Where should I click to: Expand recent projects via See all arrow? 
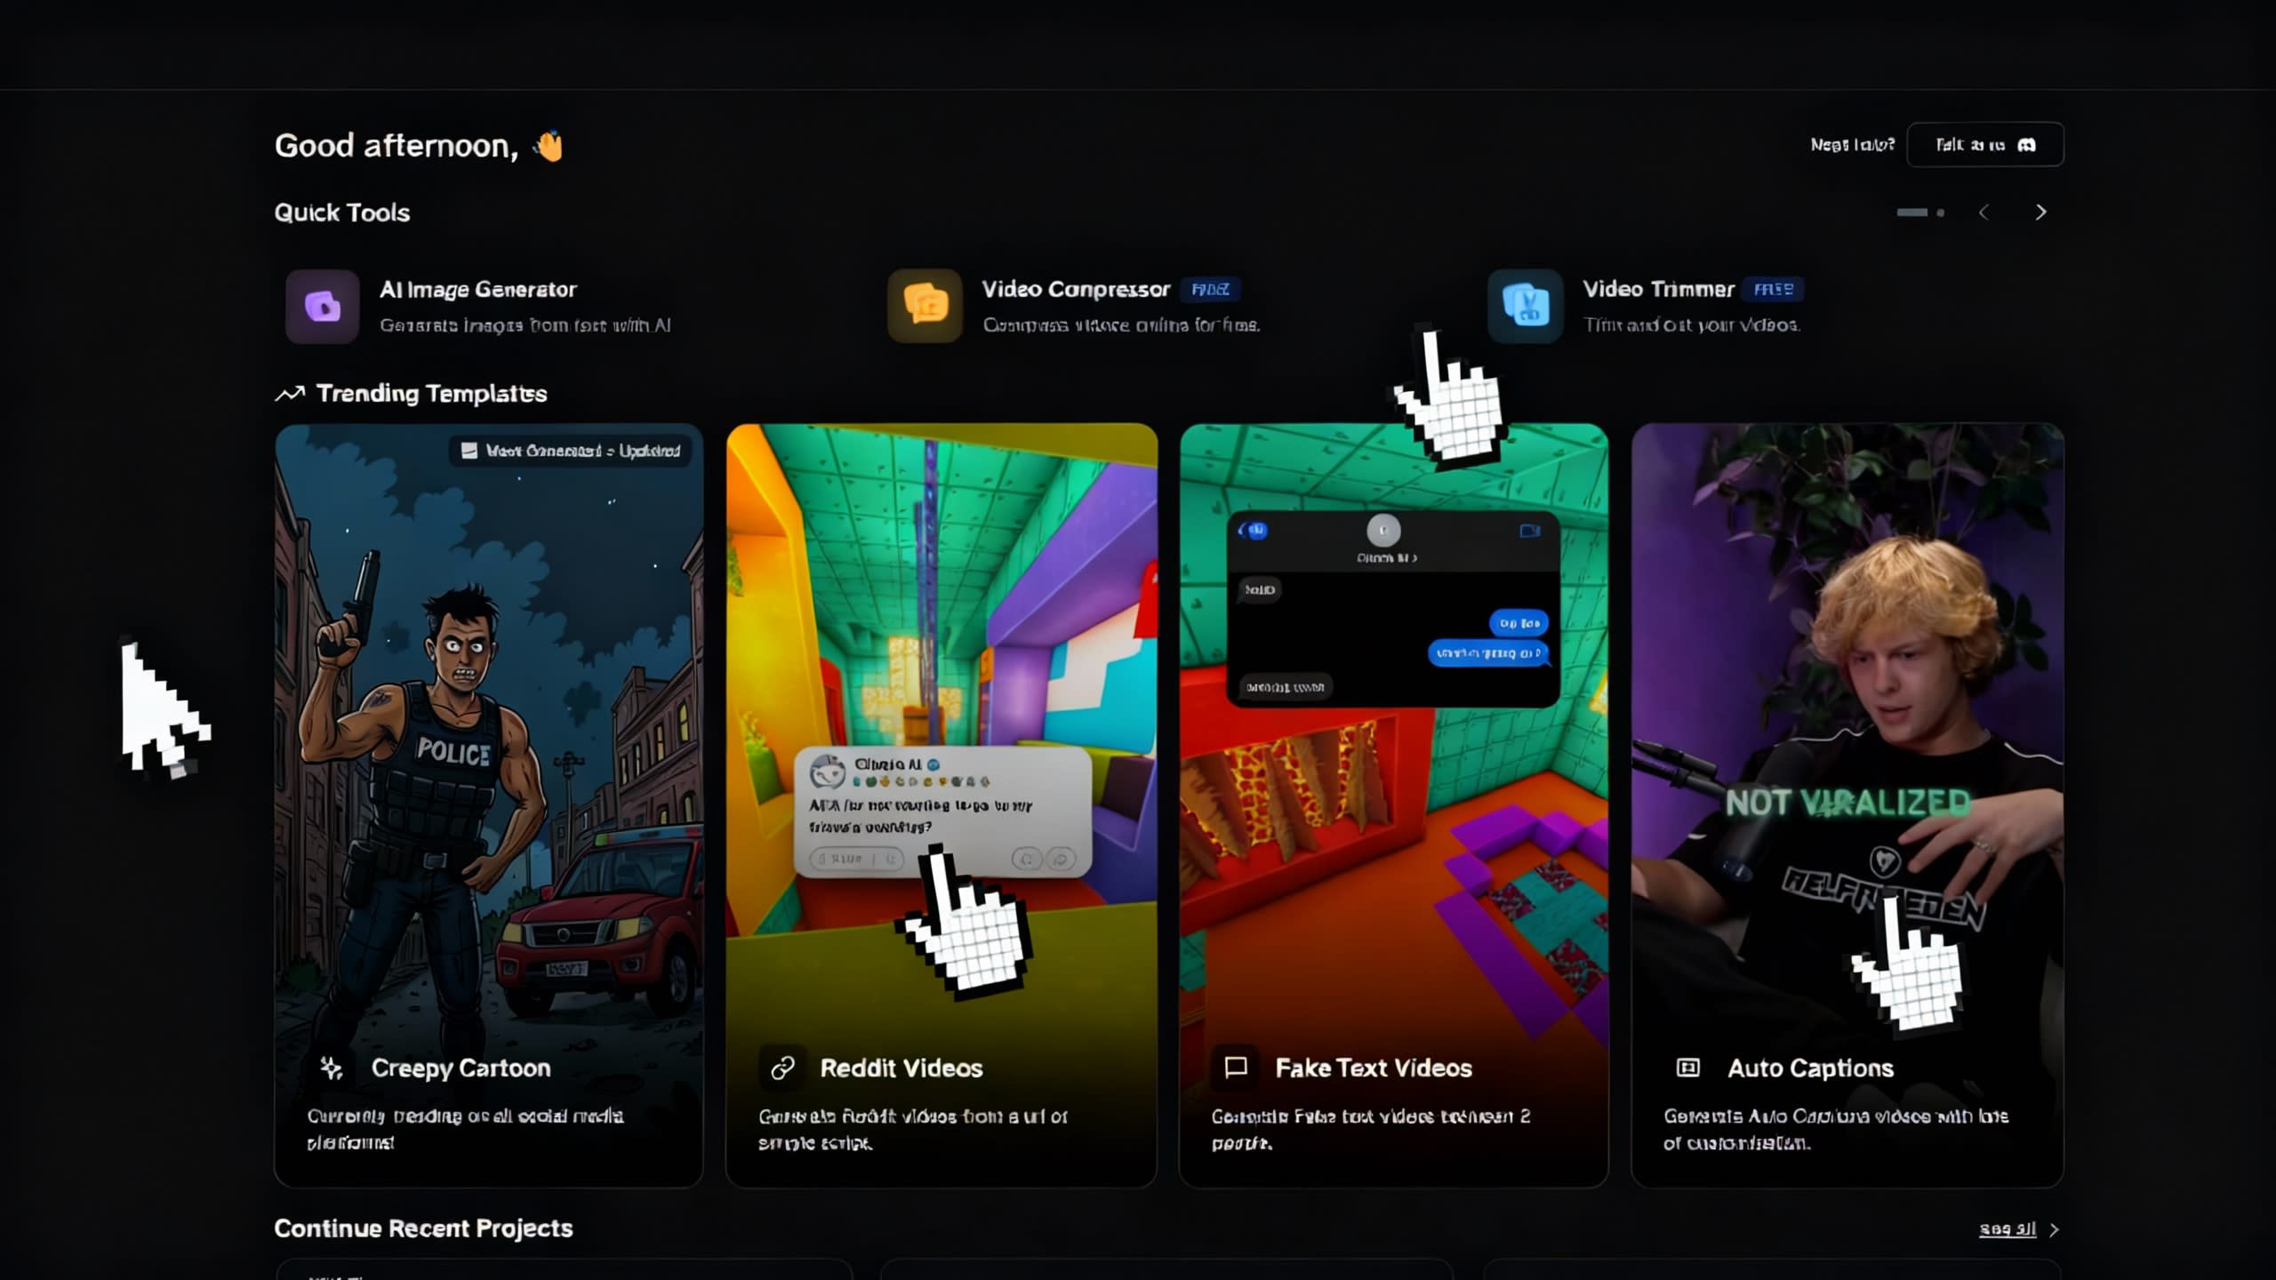tap(2054, 1229)
